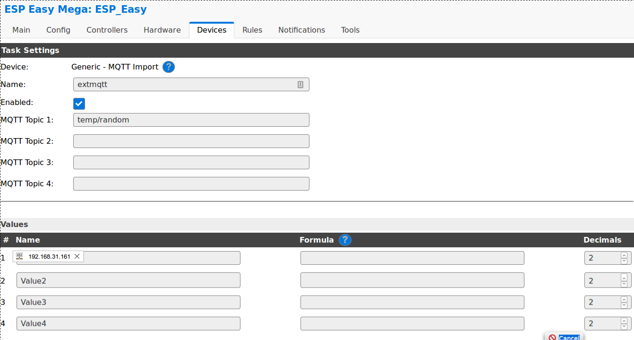634x340 pixels.
Task: Click the icon beside 192.168.31.161
Action: [x=19, y=256]
